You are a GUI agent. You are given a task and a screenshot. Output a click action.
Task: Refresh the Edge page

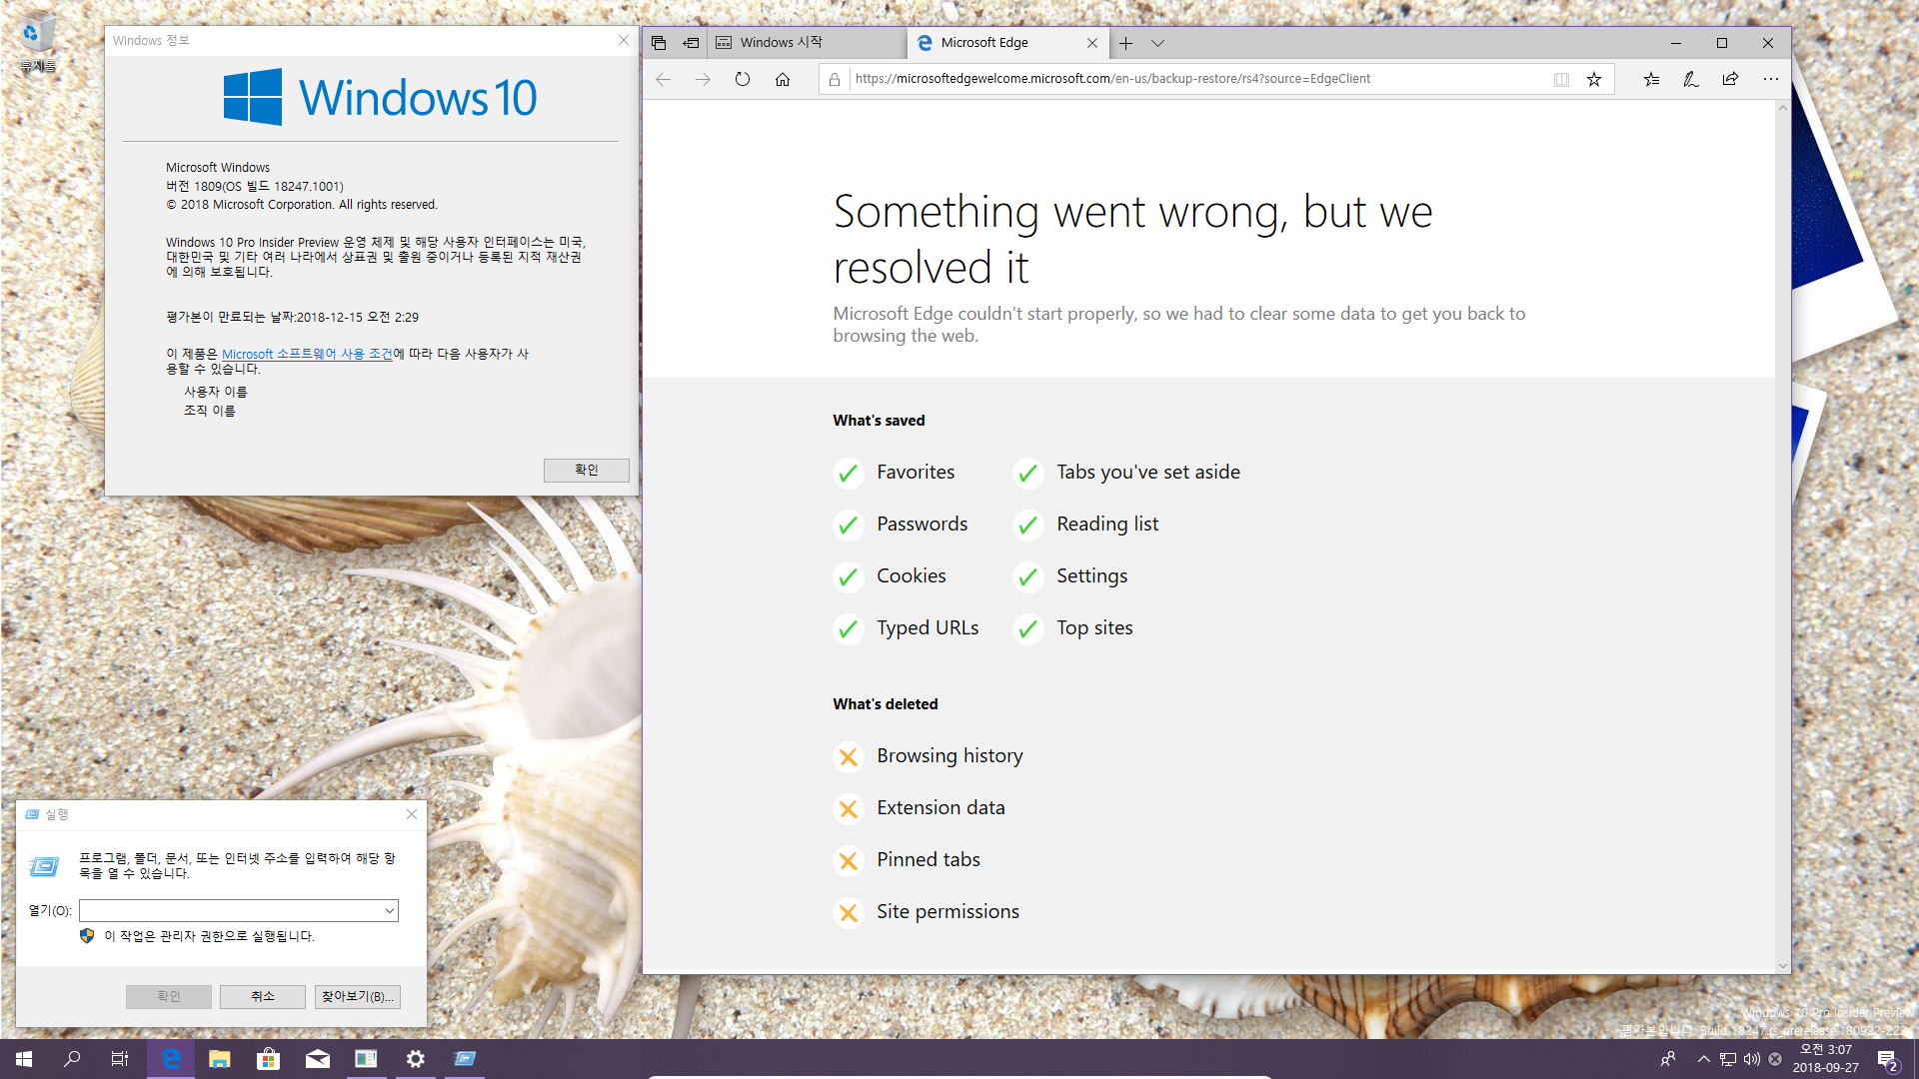coord(743,79)
